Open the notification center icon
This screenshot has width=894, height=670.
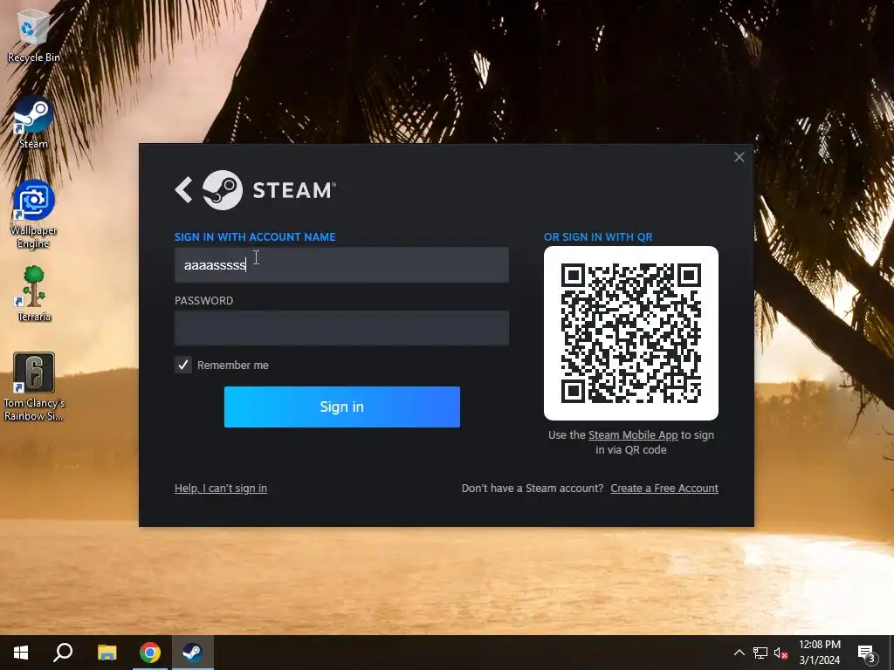coord(867,653)
